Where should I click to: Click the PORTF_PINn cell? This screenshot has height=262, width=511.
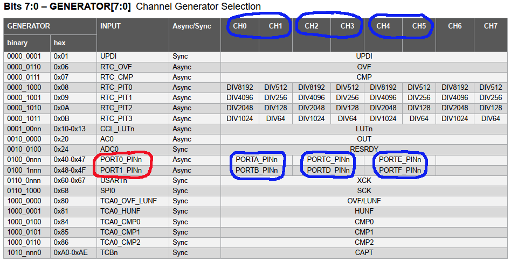tap(400, 170)
